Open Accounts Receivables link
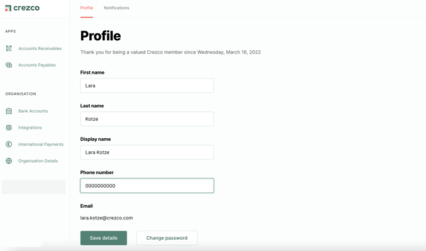The image size is (426, 251). (x=40, y=48)
